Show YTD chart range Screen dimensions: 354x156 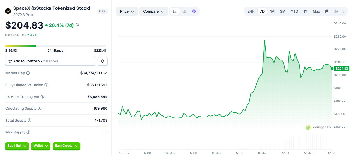point(294,11)
